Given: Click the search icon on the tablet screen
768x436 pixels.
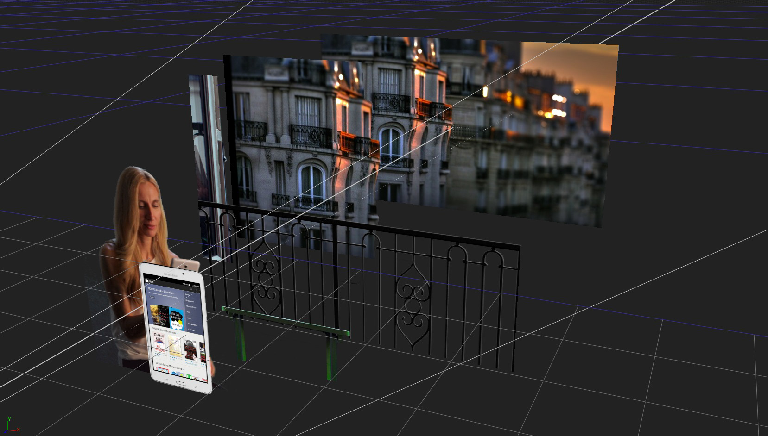Looking at the screenshot, I should tap(190, 289).
